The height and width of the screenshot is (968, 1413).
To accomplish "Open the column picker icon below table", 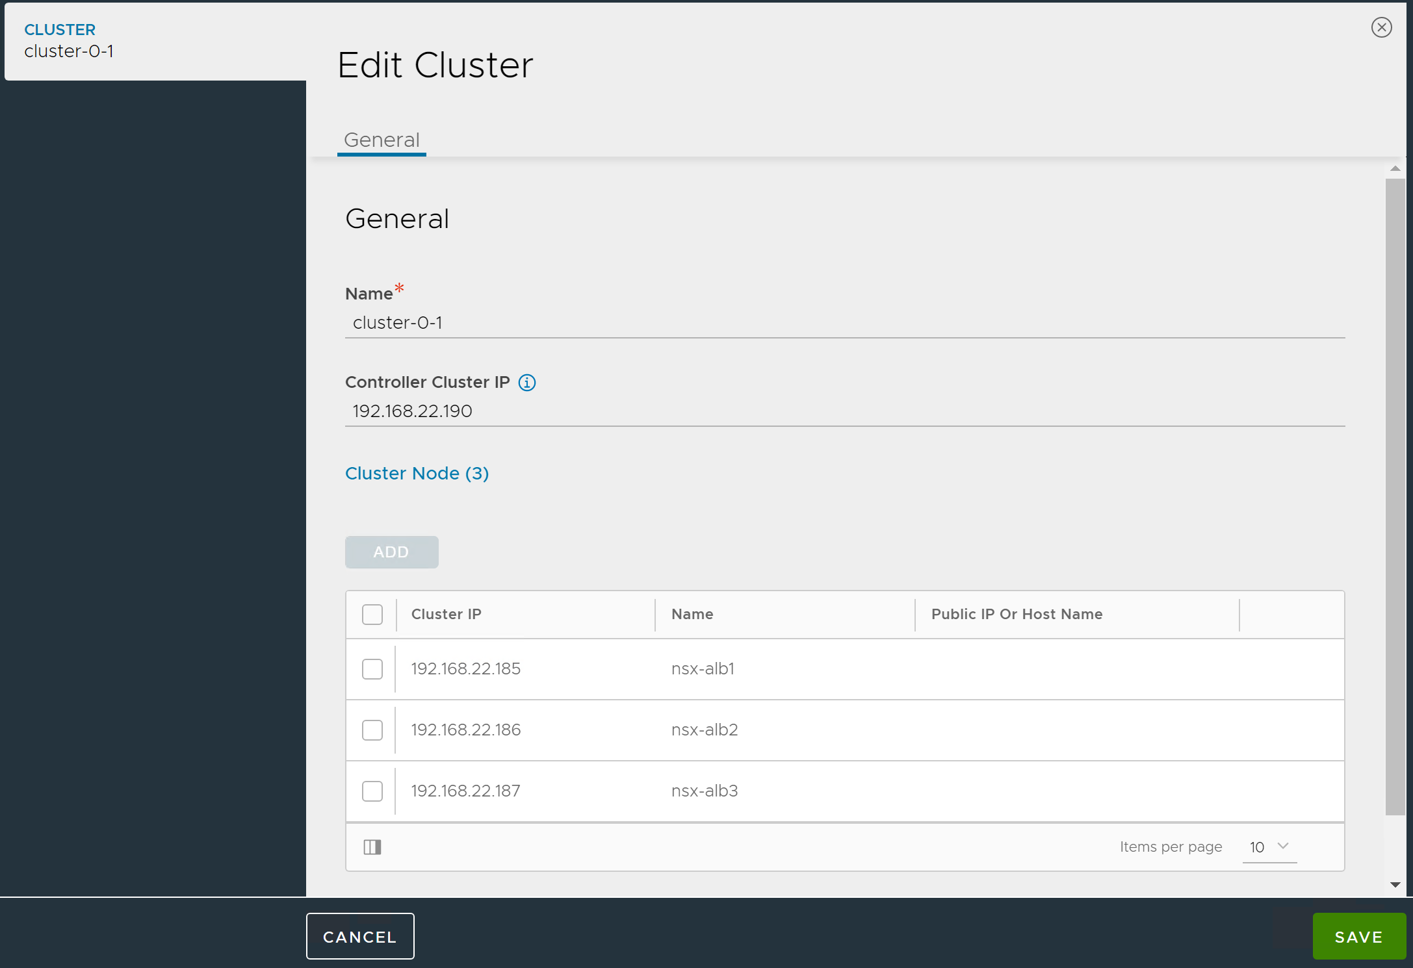I will (372, 847).
